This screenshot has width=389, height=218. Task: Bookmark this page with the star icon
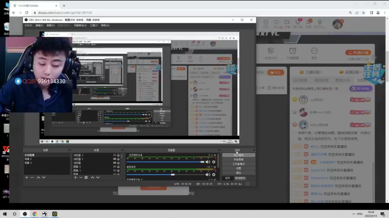[x=363, y=13]
